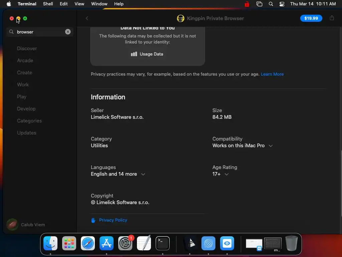The width and height of the screenshot is (342, 257).
Task: Open Categories in the sidebar
Action: pos(29,120)
